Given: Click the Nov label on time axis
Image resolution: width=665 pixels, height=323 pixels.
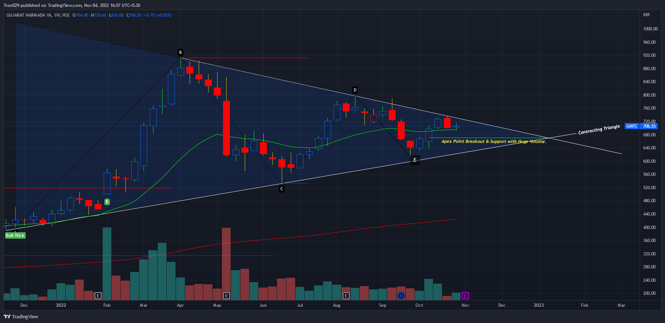Looking at the screenshot, I should 466,305.
